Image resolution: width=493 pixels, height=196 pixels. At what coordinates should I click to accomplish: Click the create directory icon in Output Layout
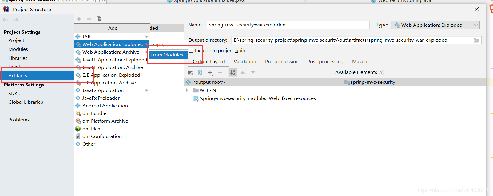190,72
